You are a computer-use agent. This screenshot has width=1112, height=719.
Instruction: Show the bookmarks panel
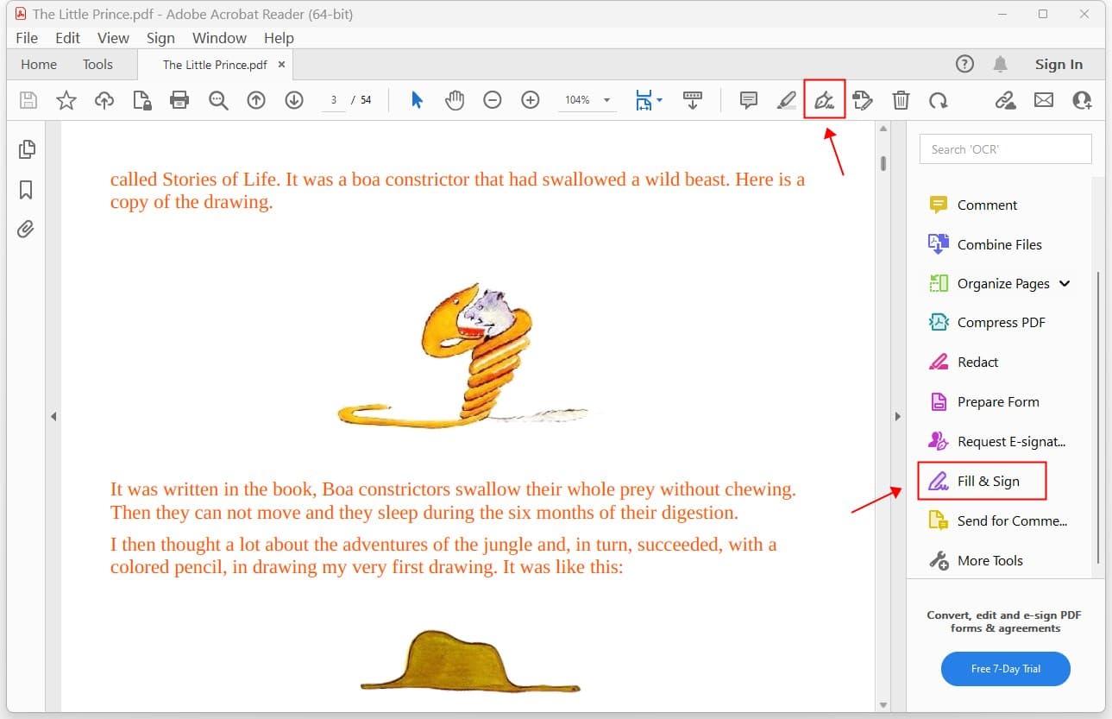(27, 189)
